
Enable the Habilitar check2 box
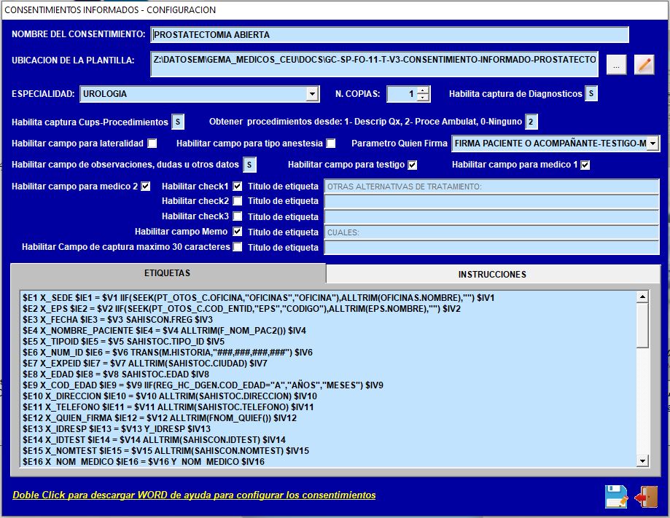237,200
